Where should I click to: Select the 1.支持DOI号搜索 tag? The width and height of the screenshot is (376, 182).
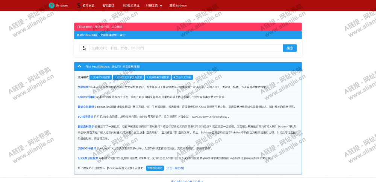[x=101, y=77]
